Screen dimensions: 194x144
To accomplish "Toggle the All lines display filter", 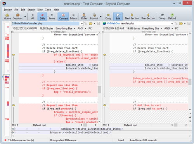I will click(x=33, y=17).
